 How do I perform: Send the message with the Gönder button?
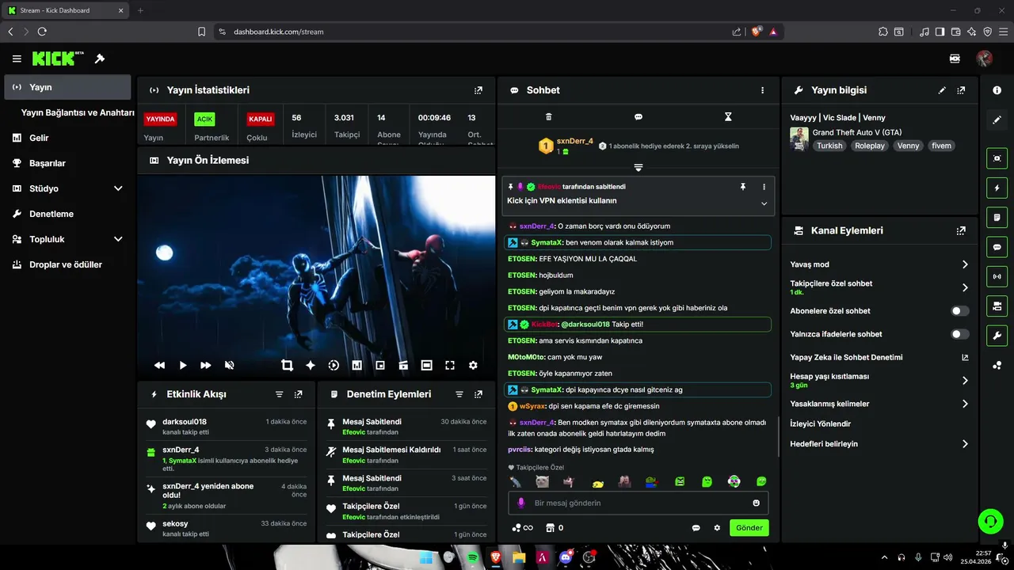click(749, 528)
